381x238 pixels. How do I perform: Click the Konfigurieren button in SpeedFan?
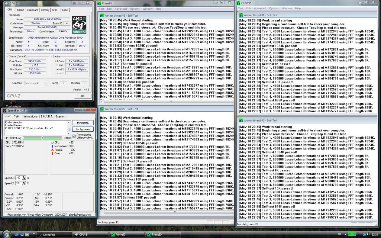(x=83, y=129)
